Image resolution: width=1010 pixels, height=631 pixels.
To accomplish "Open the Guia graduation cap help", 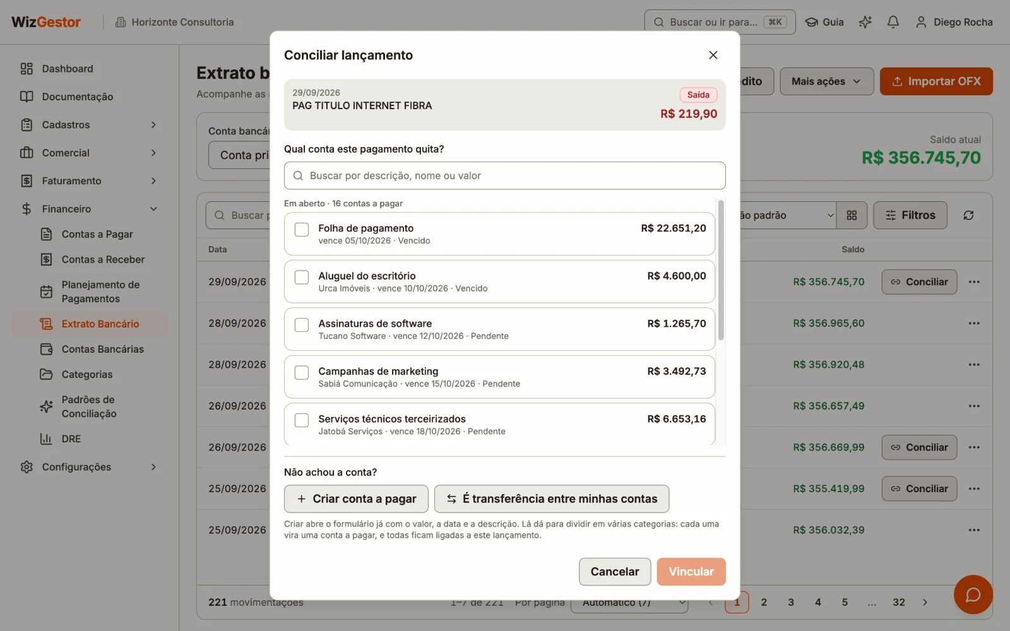I will (x=824, y=22).
